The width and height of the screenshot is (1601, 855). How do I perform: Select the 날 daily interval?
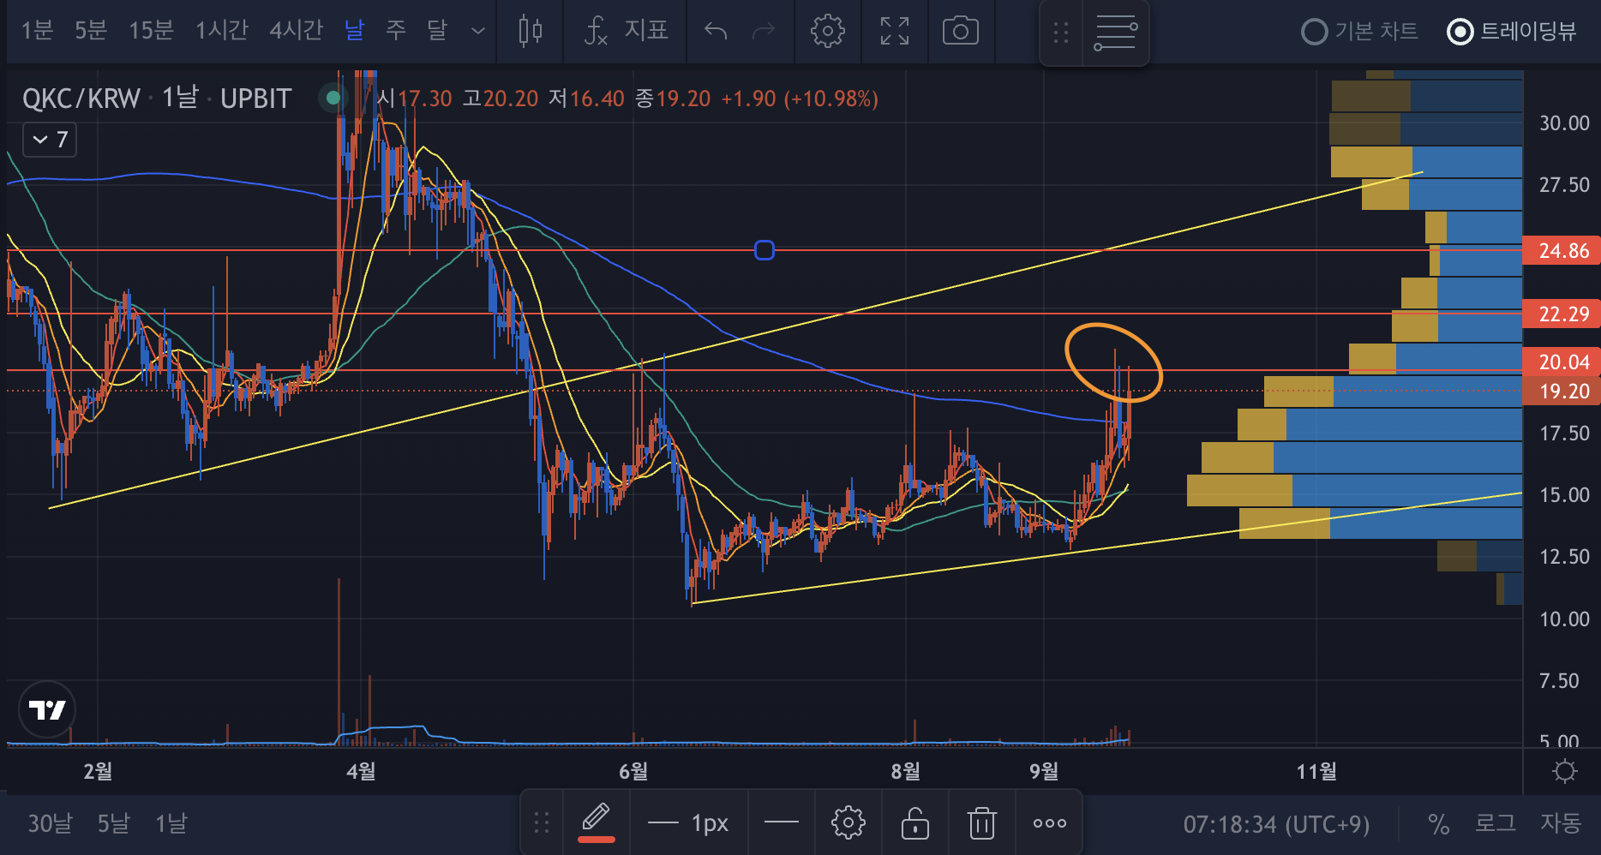coord(354,31)
